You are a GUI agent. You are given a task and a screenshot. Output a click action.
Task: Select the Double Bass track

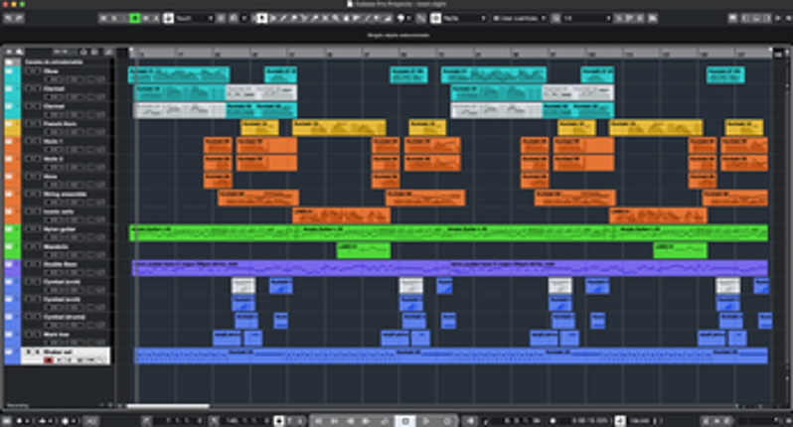tap(67, 268)
